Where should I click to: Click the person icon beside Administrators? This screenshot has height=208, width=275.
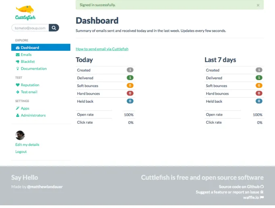pyautogui.click(x=18, y=116)
